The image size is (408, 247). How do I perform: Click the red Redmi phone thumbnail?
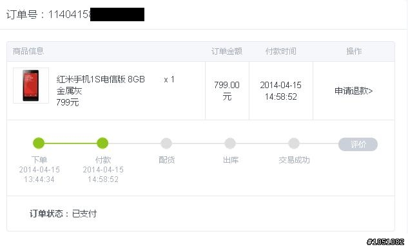point(31,86)
